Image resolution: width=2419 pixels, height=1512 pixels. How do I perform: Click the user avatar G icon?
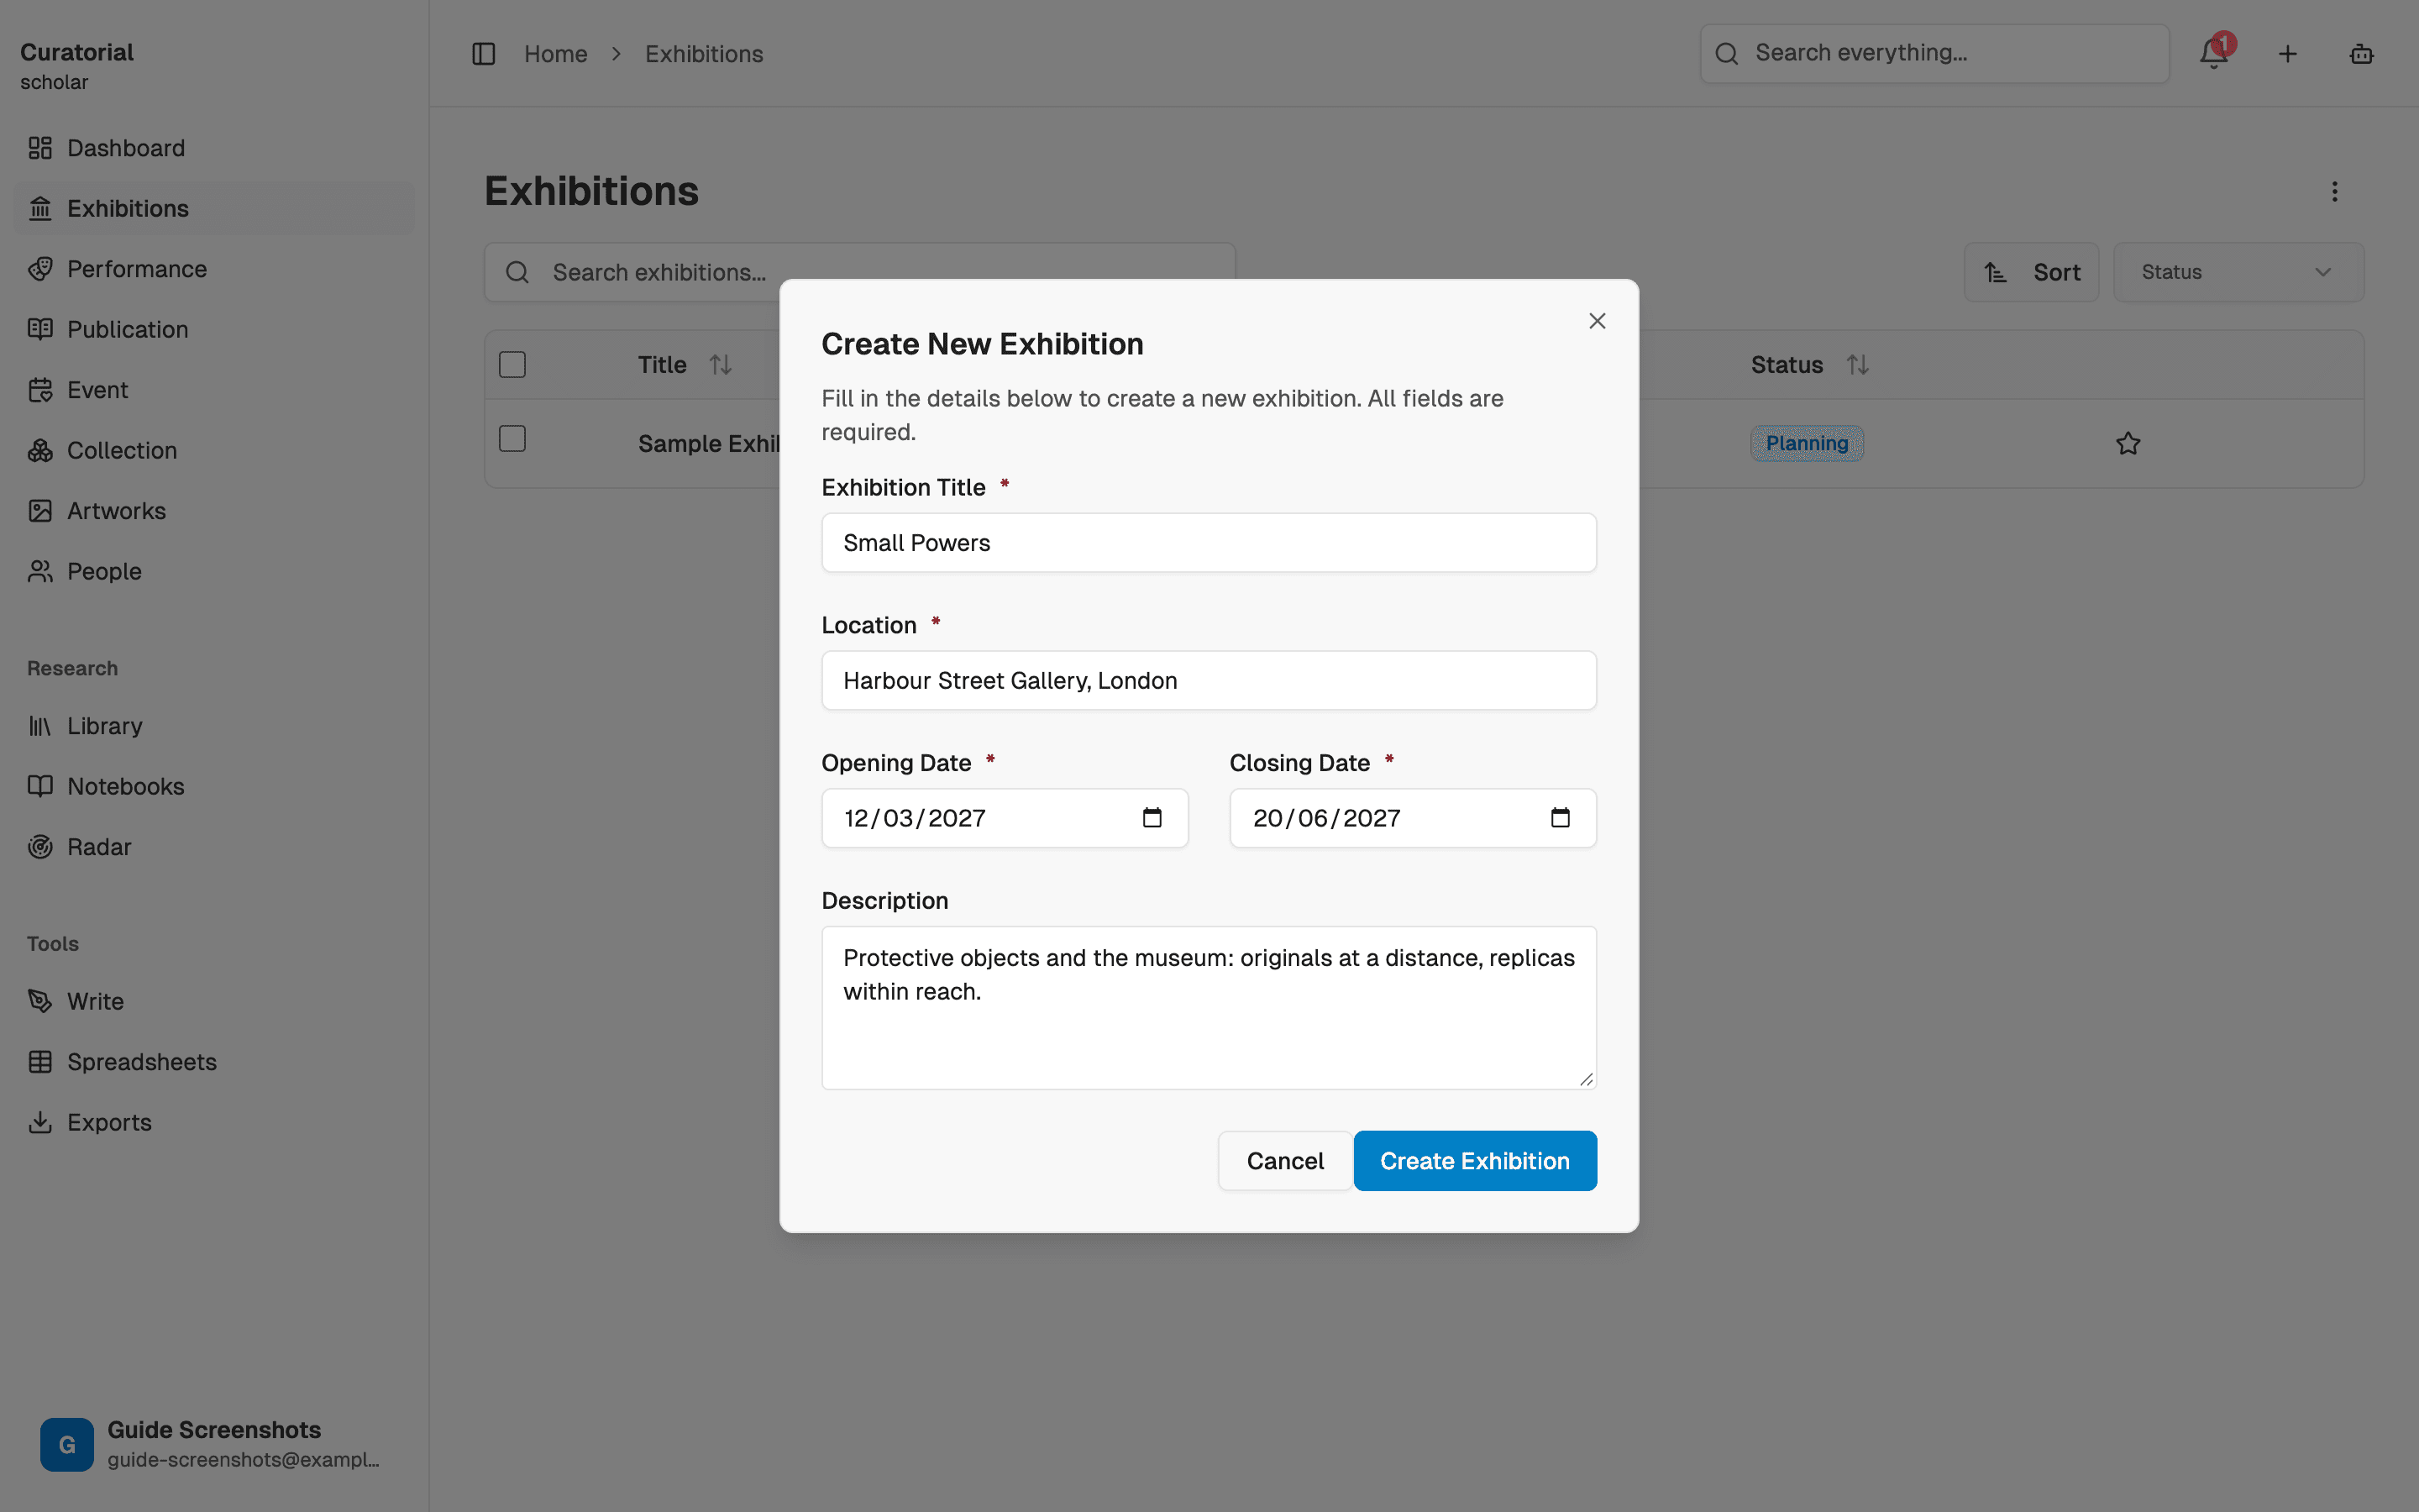(x=67, y=1444)
